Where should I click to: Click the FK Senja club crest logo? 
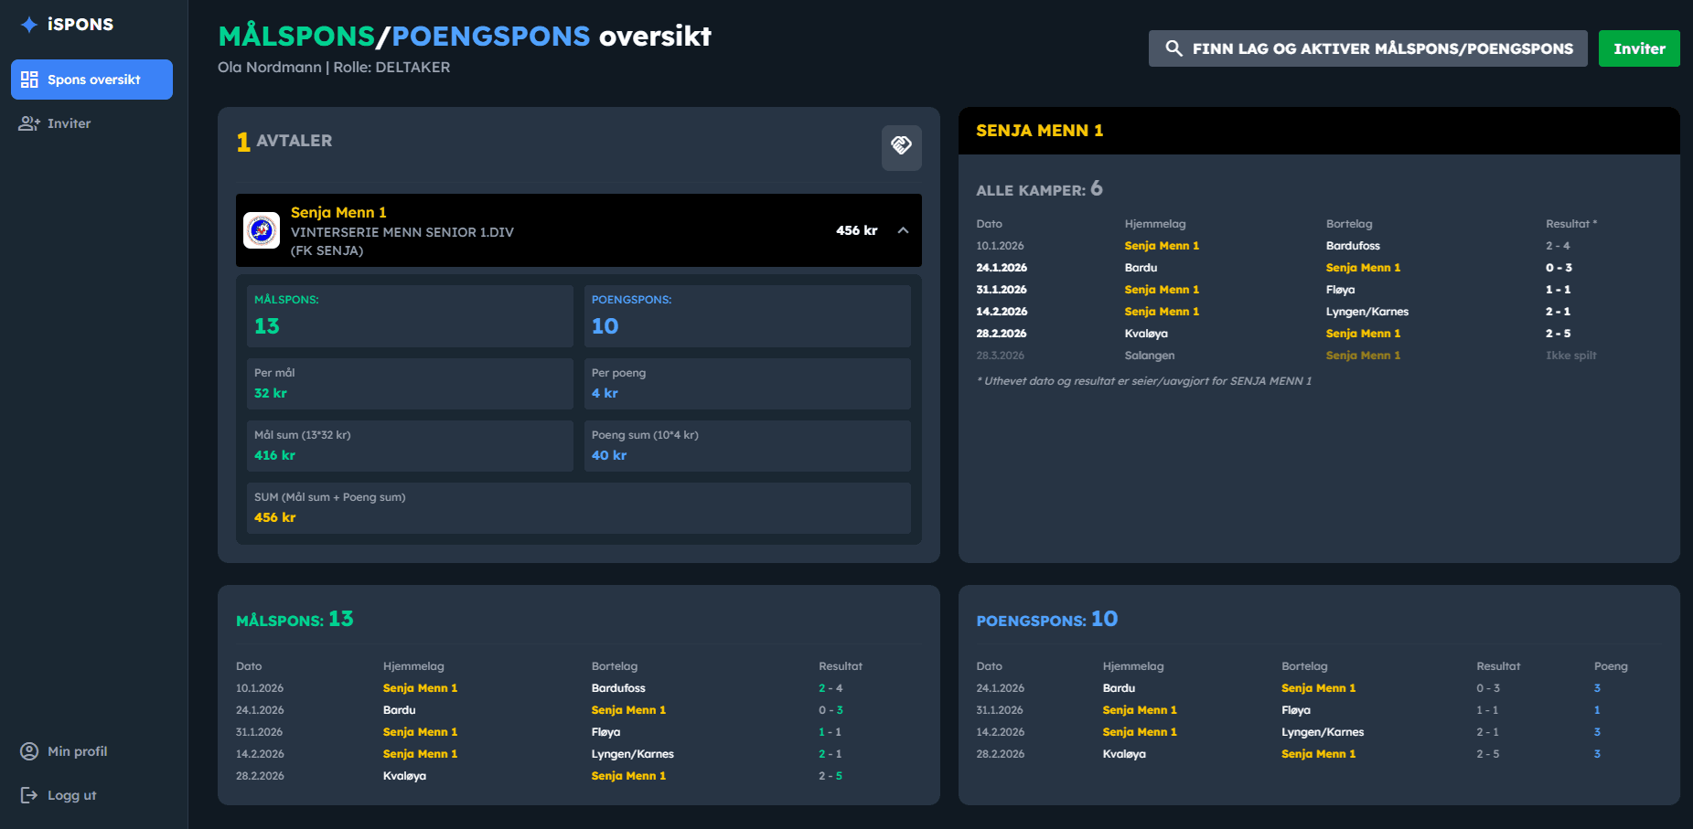[x=263, y=230]
